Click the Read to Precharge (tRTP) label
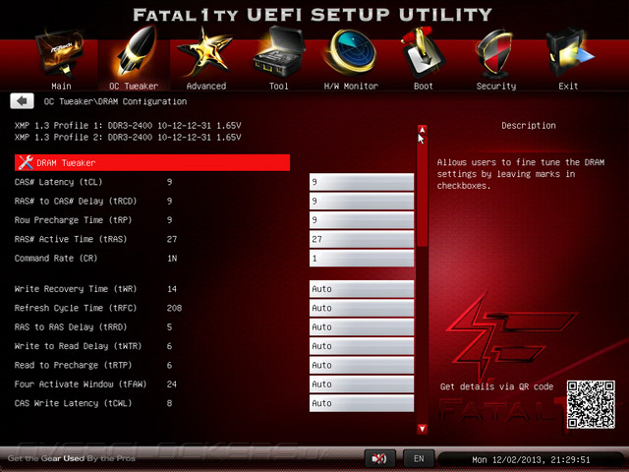 click(x=74, y=365)
